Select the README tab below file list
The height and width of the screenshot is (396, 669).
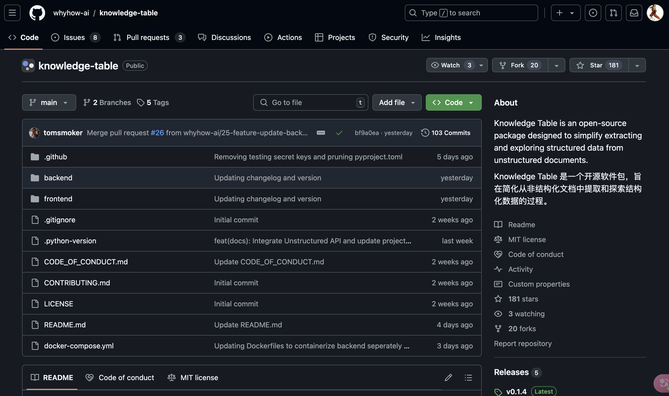point(52,378)
